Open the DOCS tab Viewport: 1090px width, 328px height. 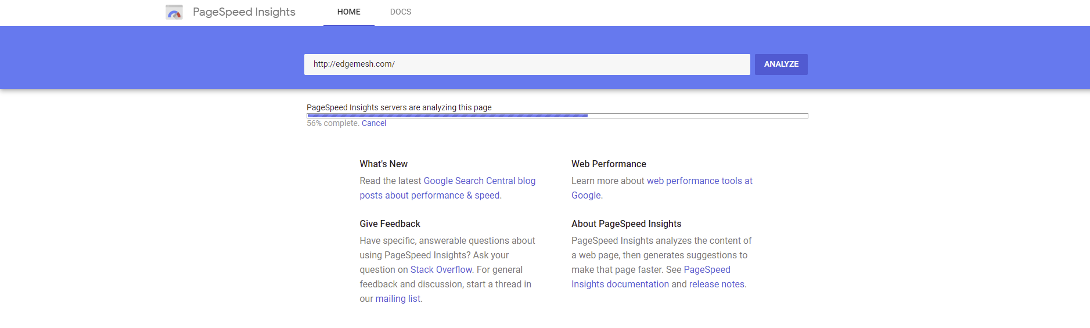[401, 12]
